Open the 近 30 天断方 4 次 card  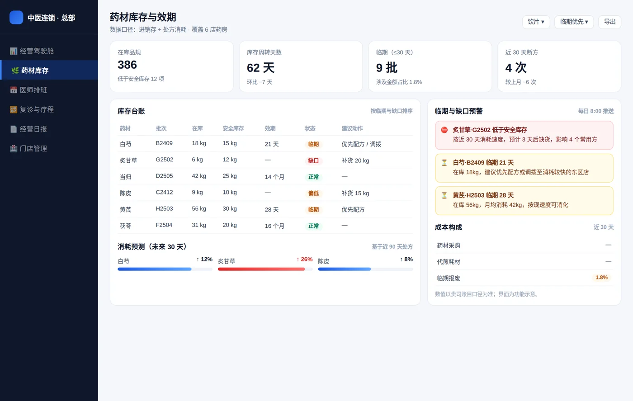click(x=559, y=66)
